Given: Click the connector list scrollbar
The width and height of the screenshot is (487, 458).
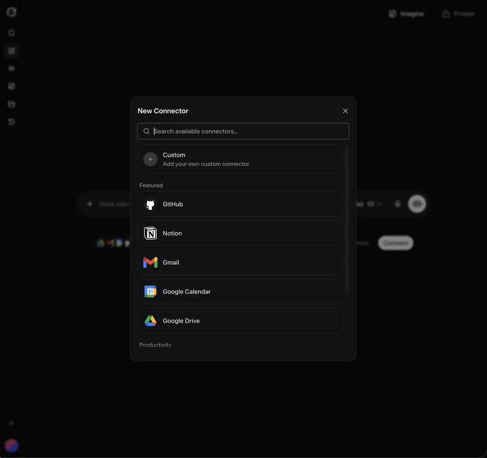Looking at the screenshot, I should (347, 220).
